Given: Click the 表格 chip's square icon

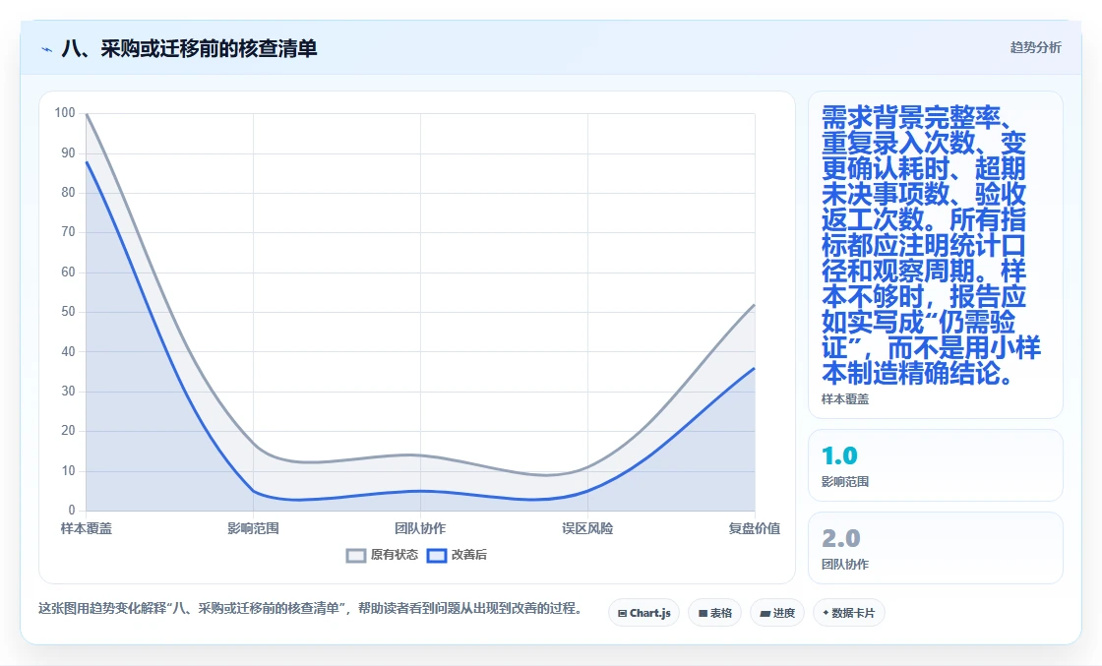Looking at the screenshot, I should tap(703, 613).
